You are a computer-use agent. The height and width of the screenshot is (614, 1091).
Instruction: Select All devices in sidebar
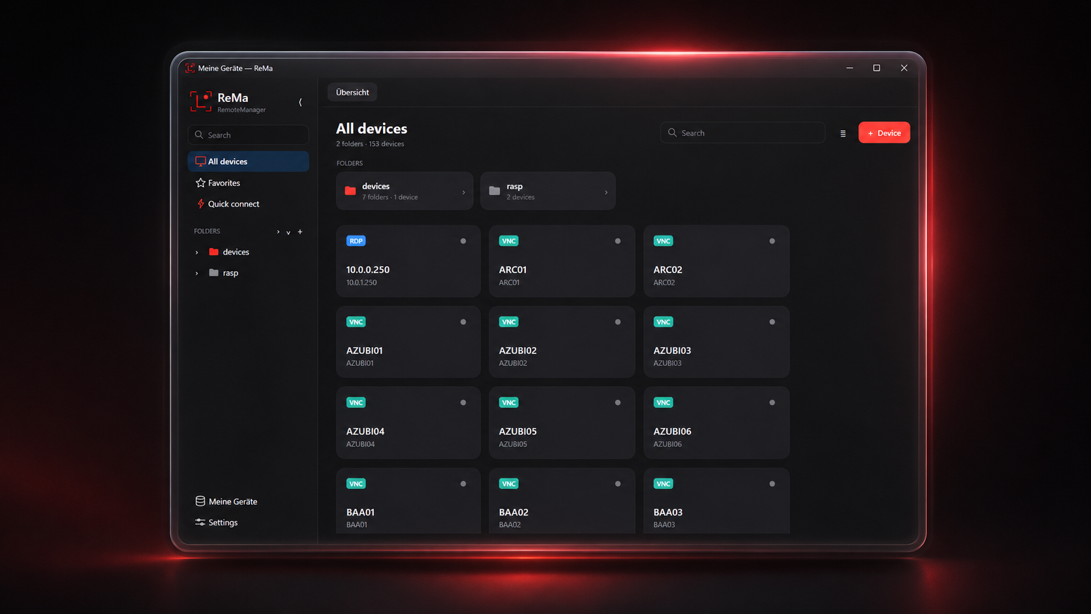coord(248,161)
